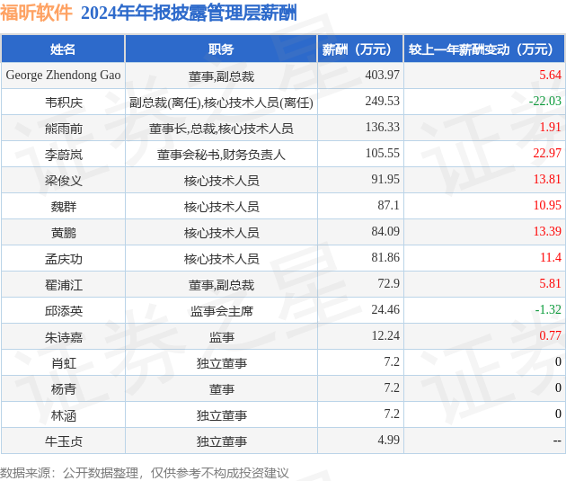Click the 姓名 column header

tap(63, 49)
